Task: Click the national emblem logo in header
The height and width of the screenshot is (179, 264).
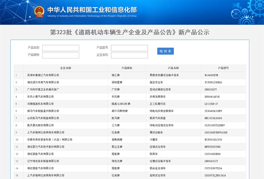Action: click(39, 12)
